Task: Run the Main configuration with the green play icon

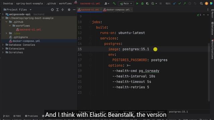Action: tap(137, 4)
